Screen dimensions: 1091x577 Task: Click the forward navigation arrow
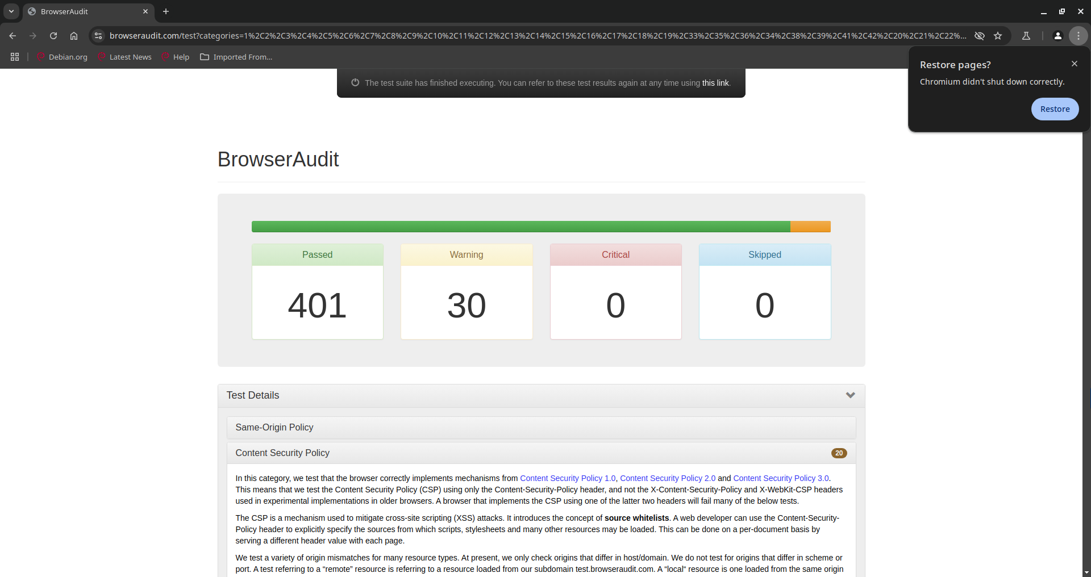(33, 36)
